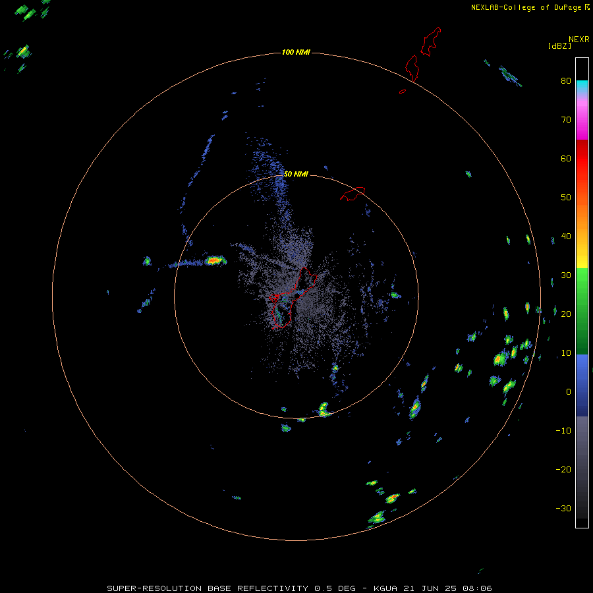
Task: Click the NEXR label above the color scale
Action: tap(579, 40)
